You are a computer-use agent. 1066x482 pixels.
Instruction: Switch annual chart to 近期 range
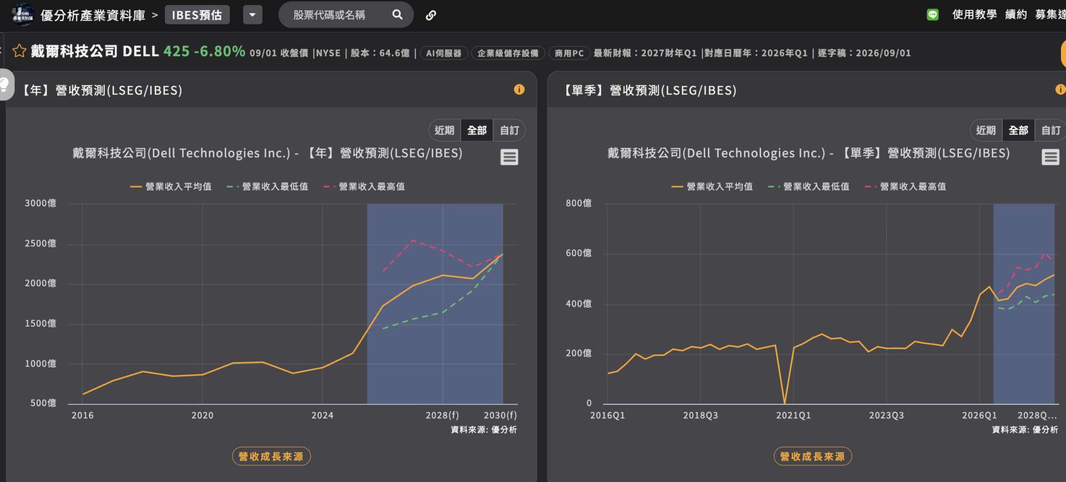click(444, 130)
